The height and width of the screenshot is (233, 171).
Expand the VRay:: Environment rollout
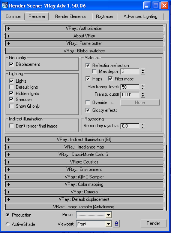pos(84,169)
